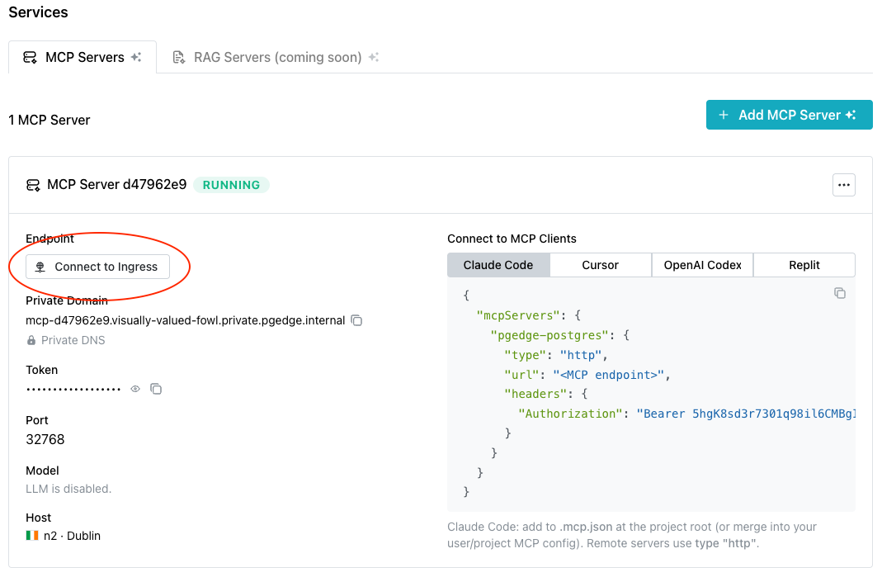Click the 'Connect to MCP Clients' heading

click(512, 239)
